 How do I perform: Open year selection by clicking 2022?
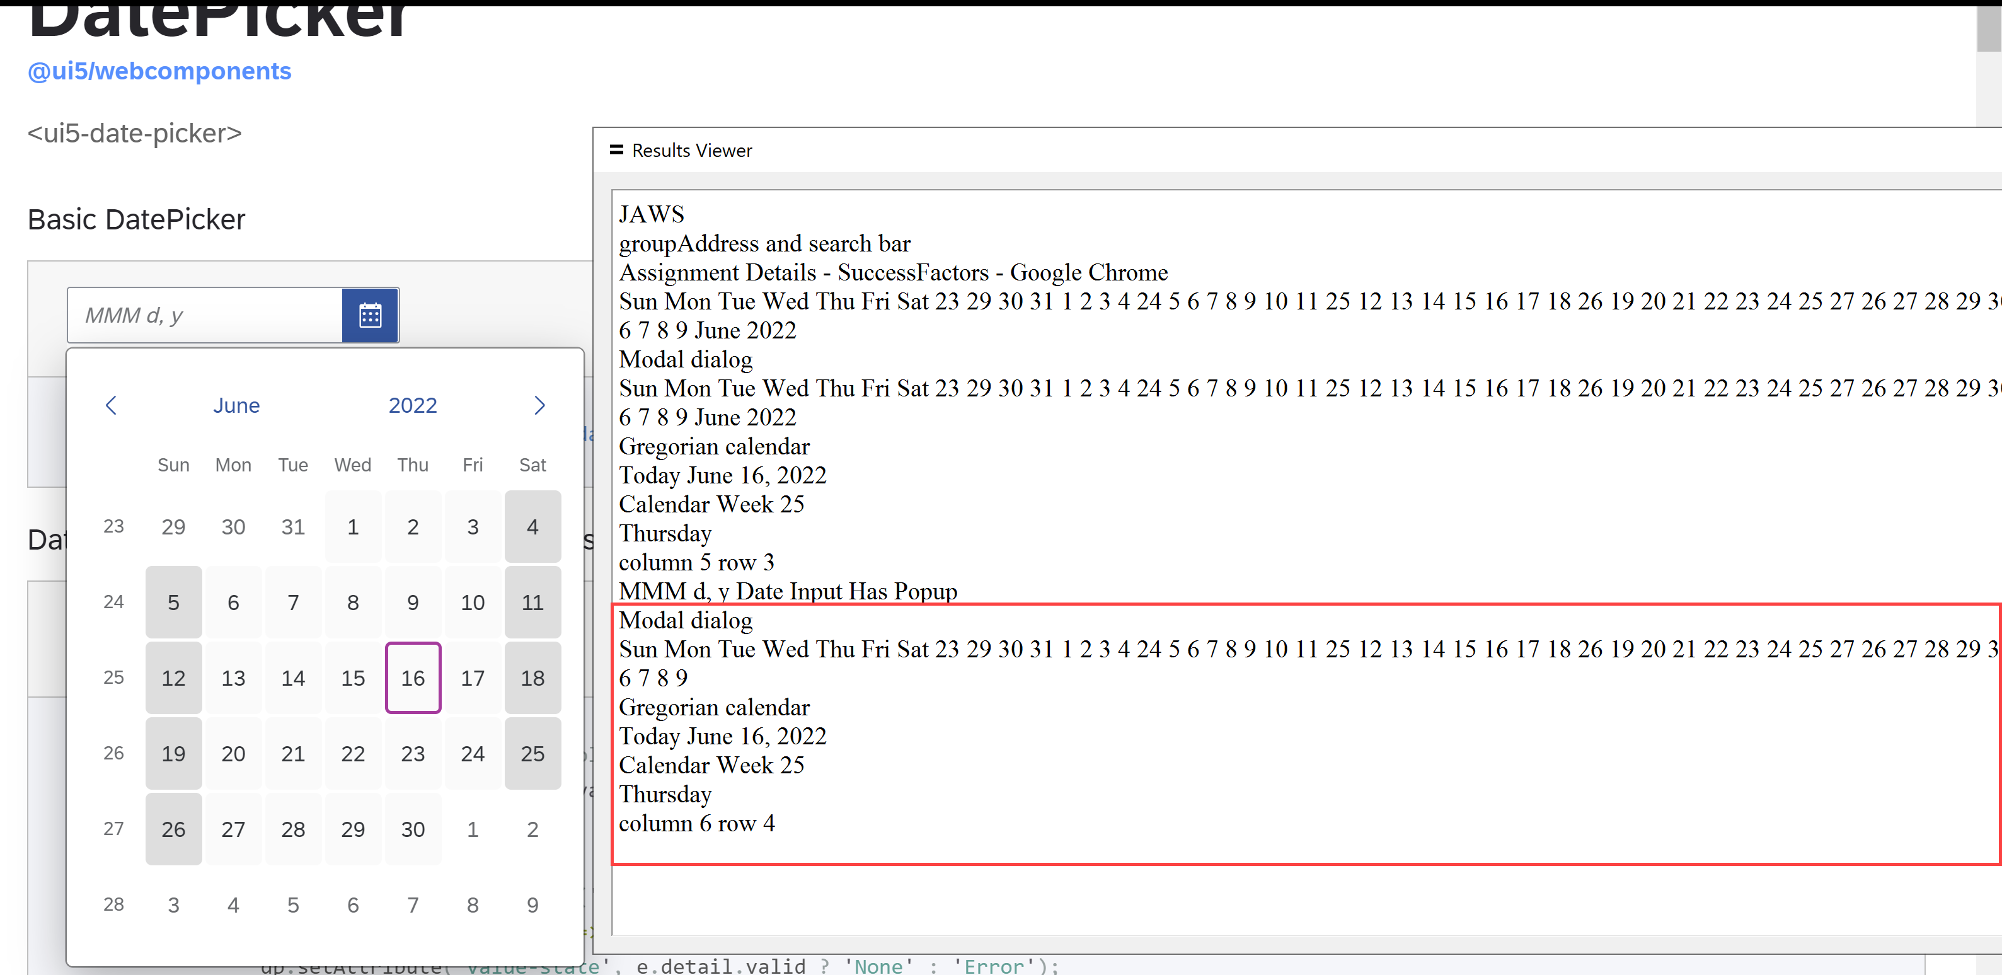(413, 405)
